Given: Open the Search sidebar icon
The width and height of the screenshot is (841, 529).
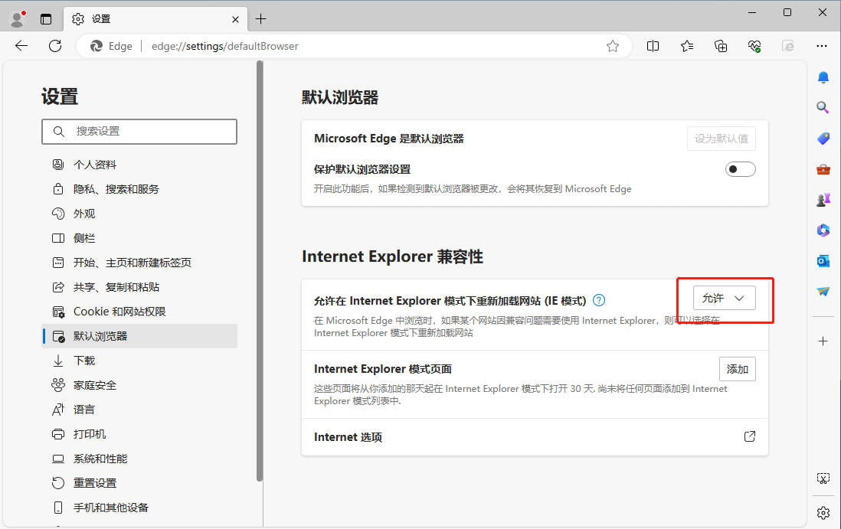Looking at the screenshot, I should pos(823,107).
